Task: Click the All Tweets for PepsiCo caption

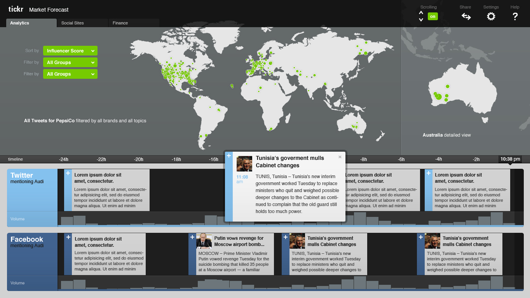Action: pyautogui.click(x=85, y=121)
